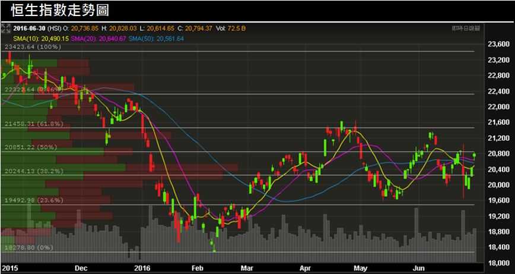
Task: Click the (HSI) symbol label
Action: click(55, 29)
